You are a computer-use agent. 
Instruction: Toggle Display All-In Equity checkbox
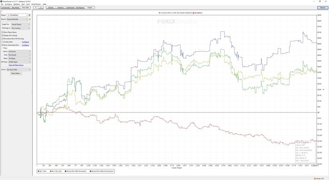coord(2,35)
